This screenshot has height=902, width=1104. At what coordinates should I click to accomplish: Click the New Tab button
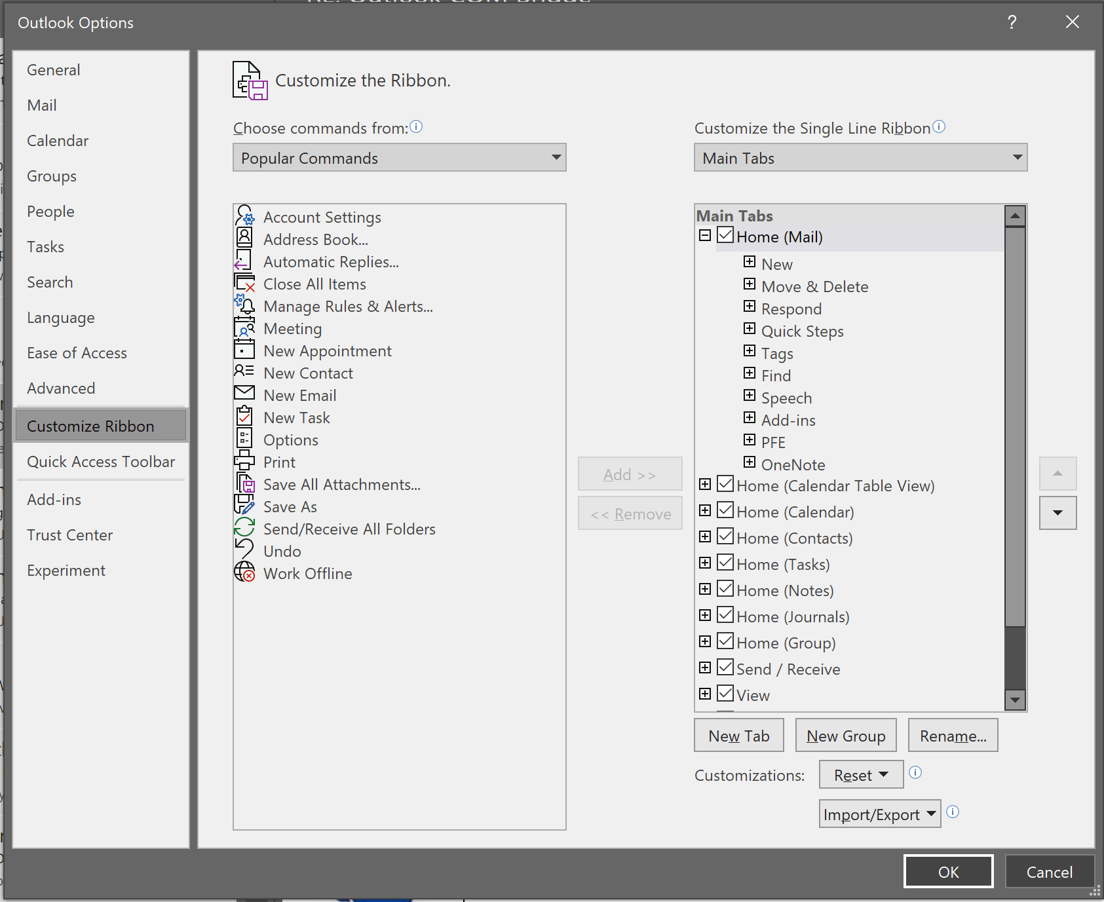pyautogui.click(x=738, y=735)
